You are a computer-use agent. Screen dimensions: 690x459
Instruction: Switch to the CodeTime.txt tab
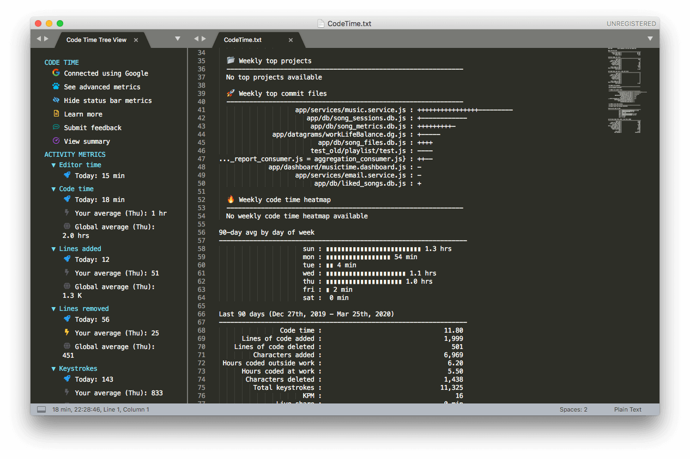point(243,40)
